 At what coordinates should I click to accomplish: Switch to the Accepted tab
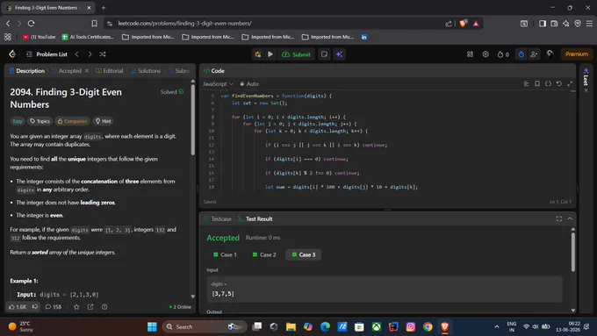coord(67,71)
